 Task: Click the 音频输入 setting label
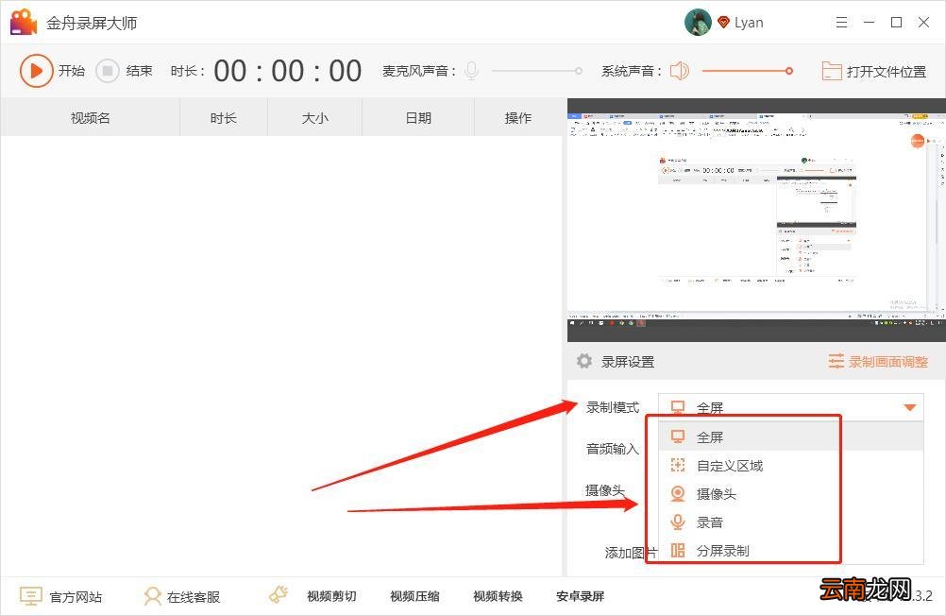click(x=613, y=449)
